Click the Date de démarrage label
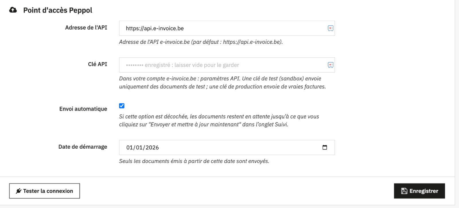 click(x=83, y=147)
